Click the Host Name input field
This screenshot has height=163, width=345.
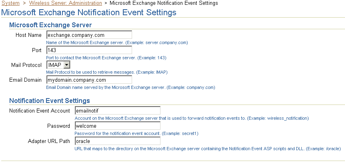[89, 35]
